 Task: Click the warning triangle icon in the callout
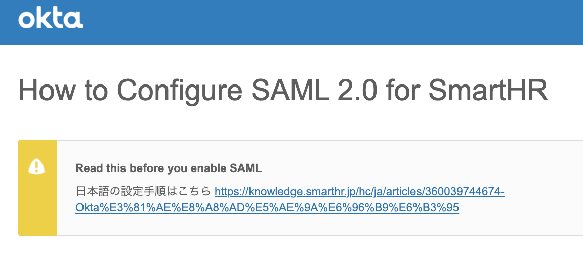[37, 165]
